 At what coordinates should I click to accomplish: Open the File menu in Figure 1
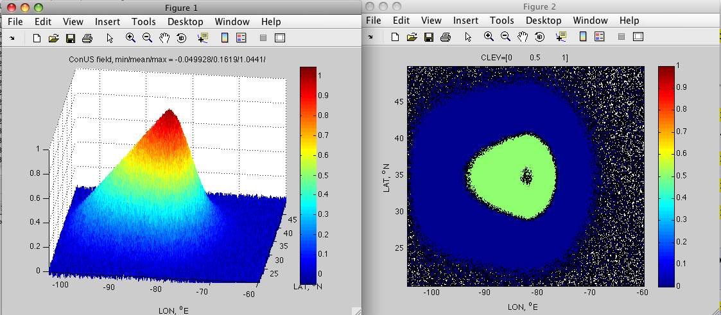[x=15, y=21]
